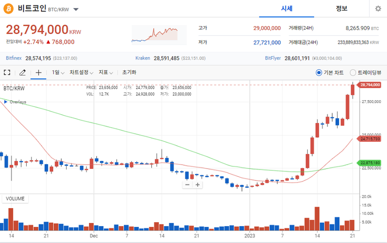The image size is (387, 243).
Task: Click the mini price sparkline chart
Action: [x=155, y=33]
